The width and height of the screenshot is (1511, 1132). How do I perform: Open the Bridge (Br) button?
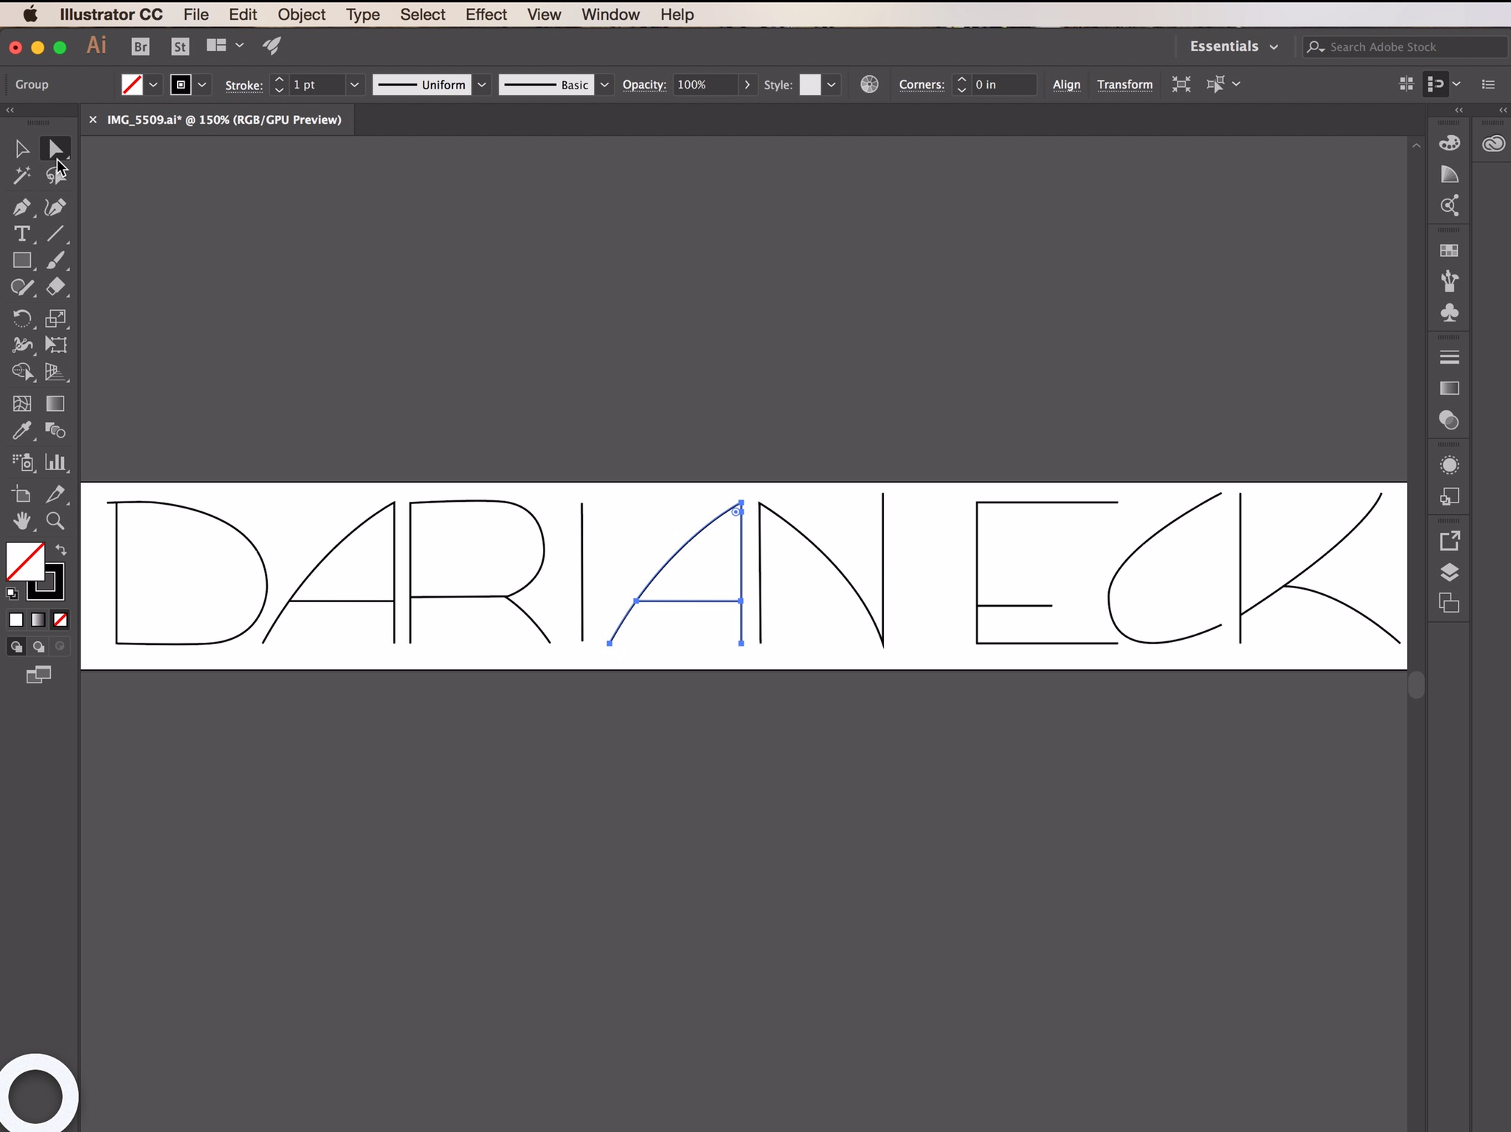point(140,46)
